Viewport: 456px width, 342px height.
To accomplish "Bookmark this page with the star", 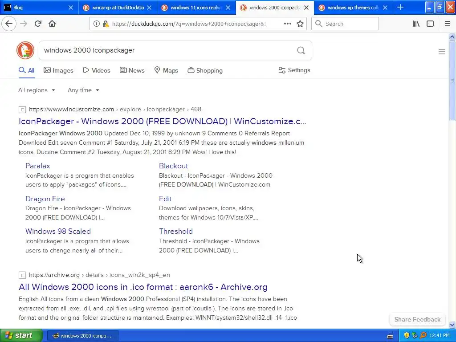I will 300,24.
